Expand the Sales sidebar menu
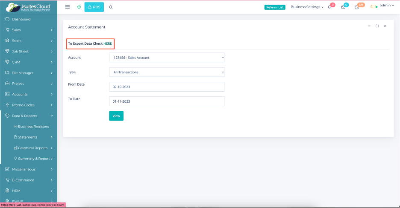 pyautogui.click(x=29, y=30)
